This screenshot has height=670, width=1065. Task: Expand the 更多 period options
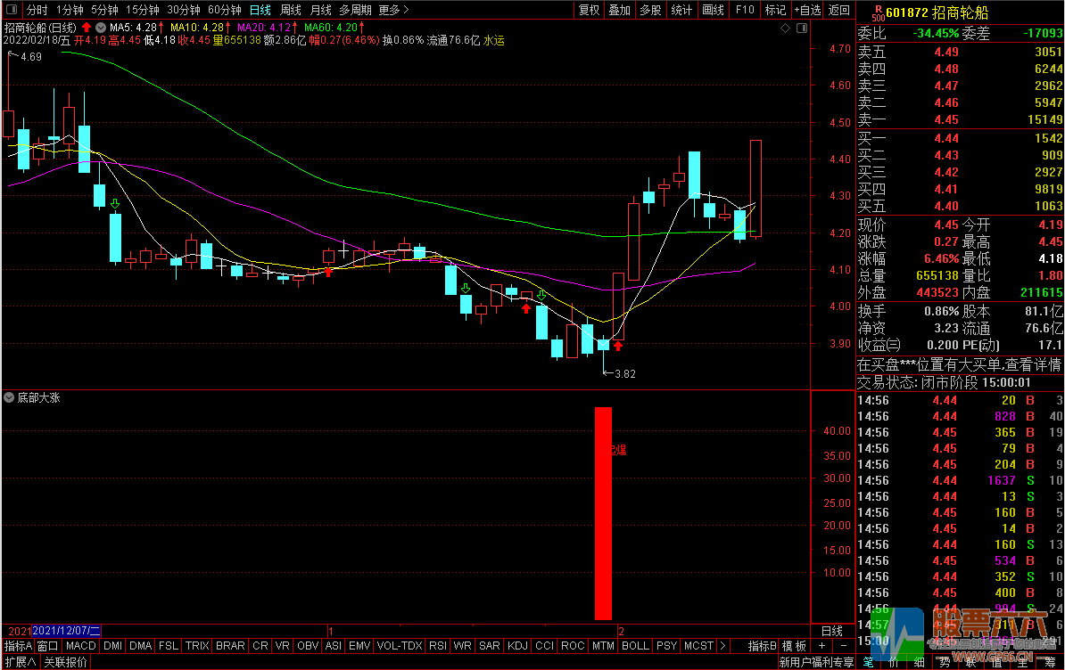point(393,10)
